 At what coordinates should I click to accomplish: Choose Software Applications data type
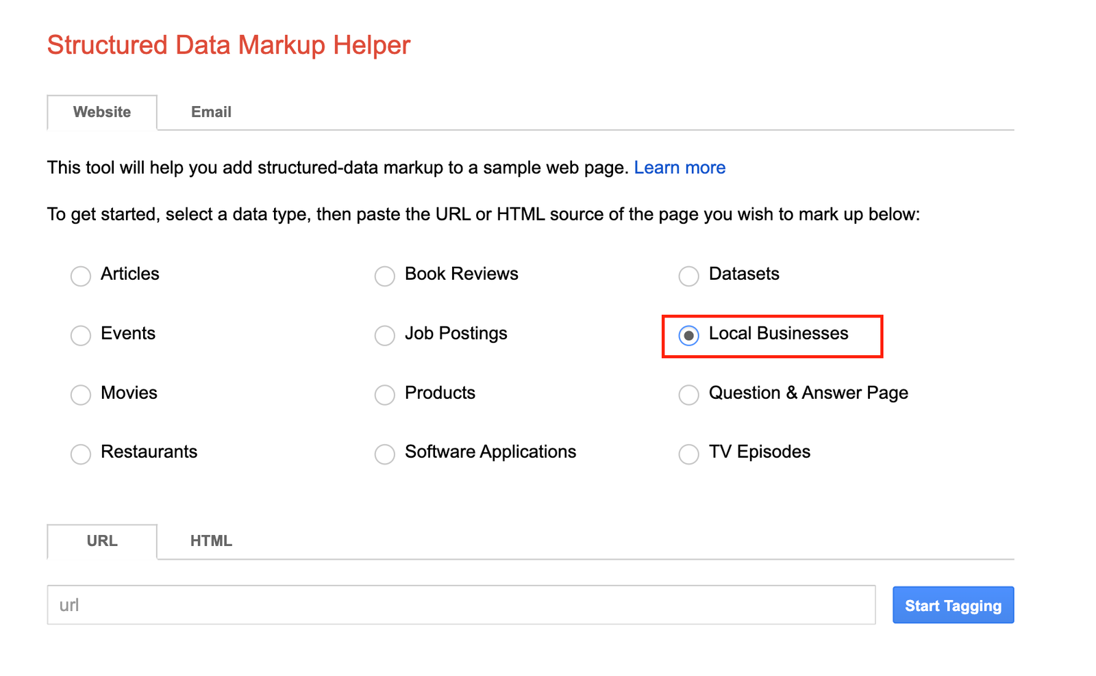click(x=385, y=454)
